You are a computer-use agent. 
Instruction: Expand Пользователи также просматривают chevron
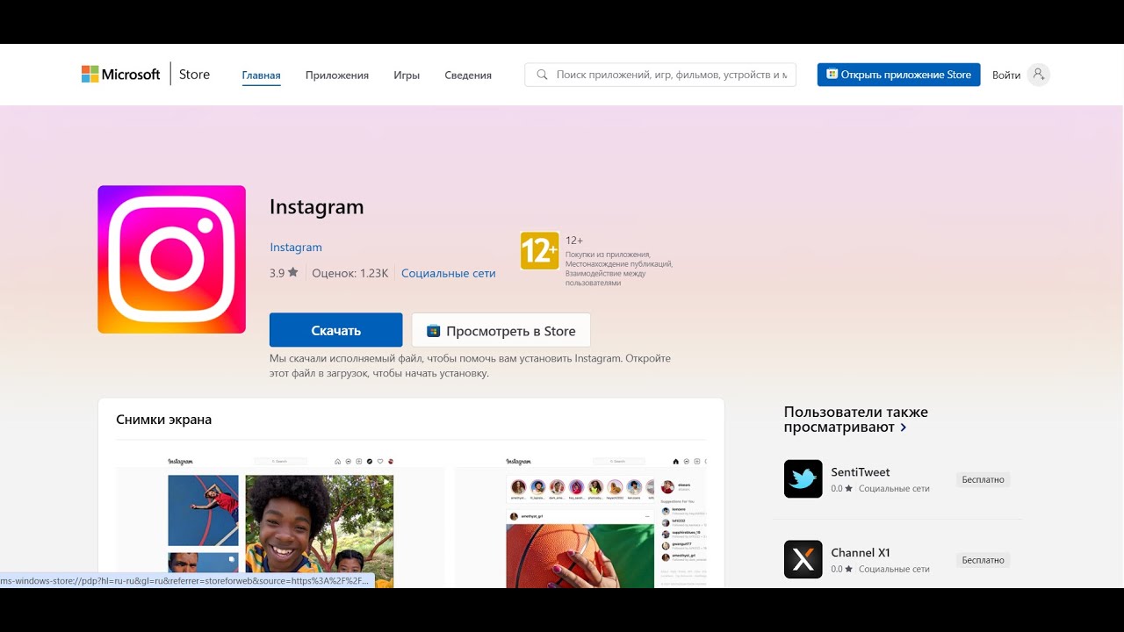tap(904, 427)
